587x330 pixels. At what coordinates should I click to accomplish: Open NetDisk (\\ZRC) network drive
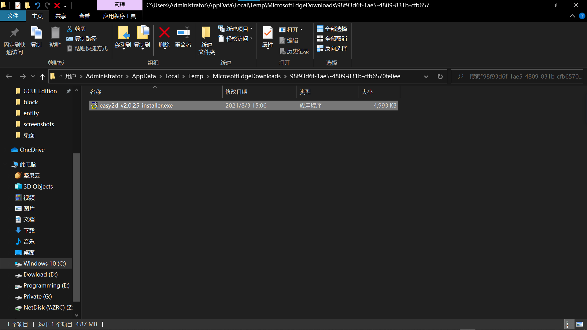click(44, 307)
